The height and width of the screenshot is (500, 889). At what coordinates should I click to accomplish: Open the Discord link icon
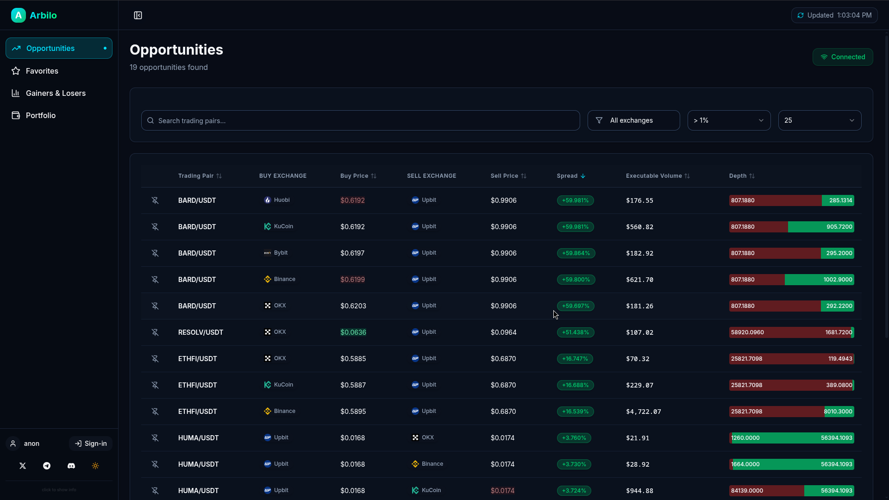tap(71, 466)
